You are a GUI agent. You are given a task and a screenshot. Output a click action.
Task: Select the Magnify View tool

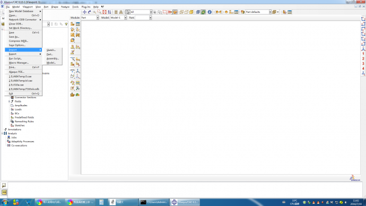click(94, 12)
